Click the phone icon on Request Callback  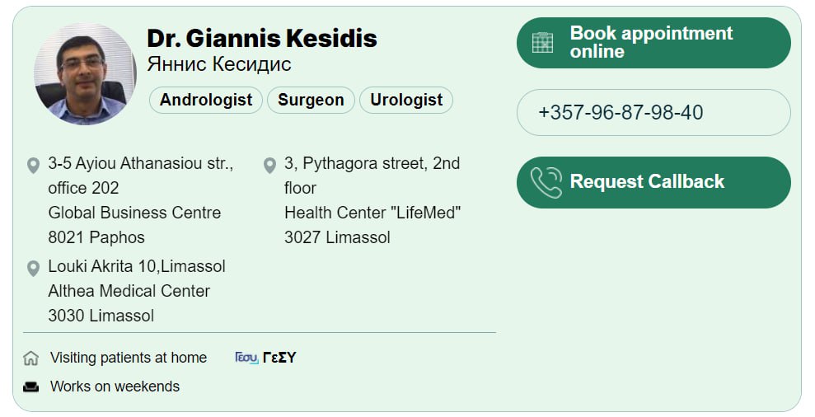(546, 182)
